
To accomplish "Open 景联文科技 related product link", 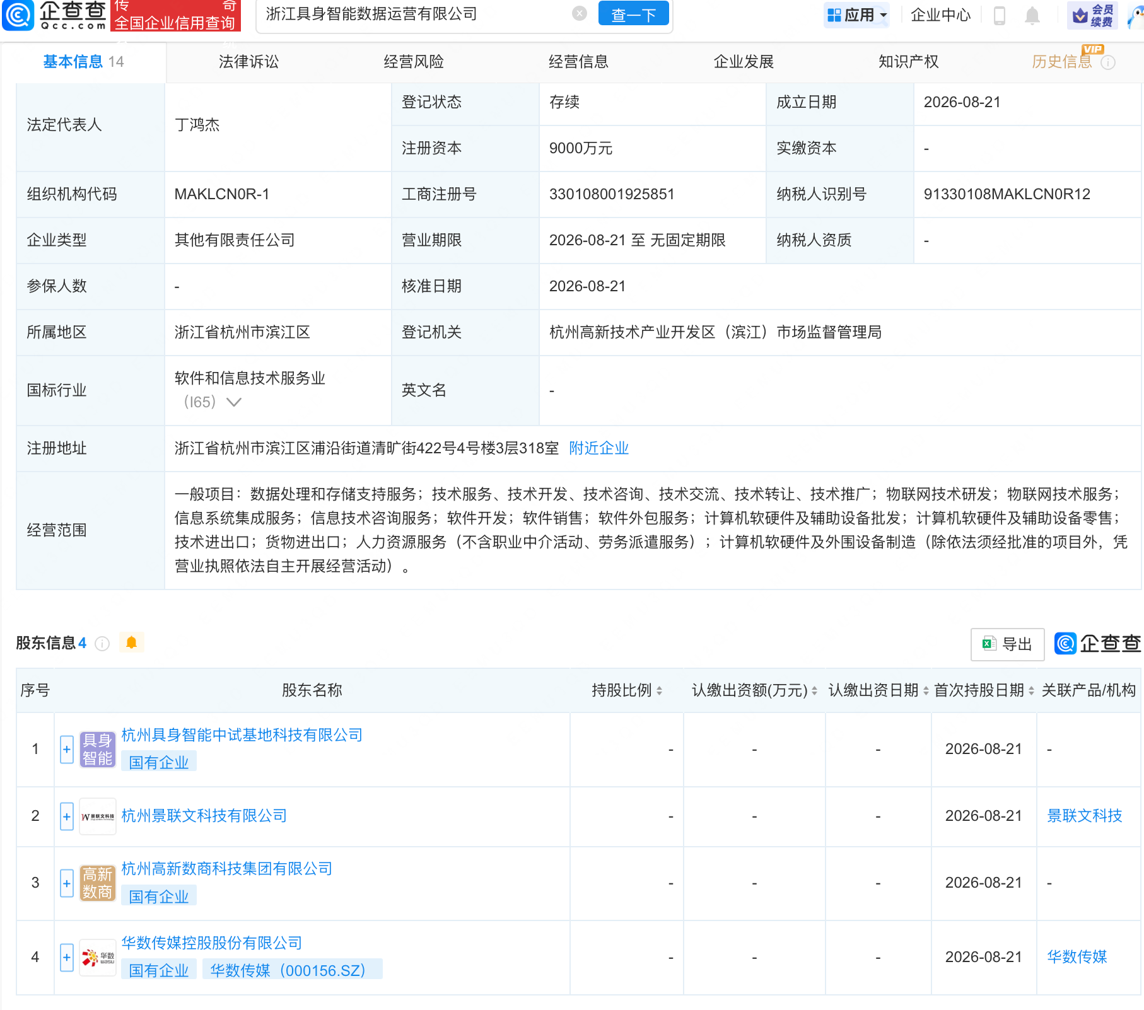I will coord(1085,816).
